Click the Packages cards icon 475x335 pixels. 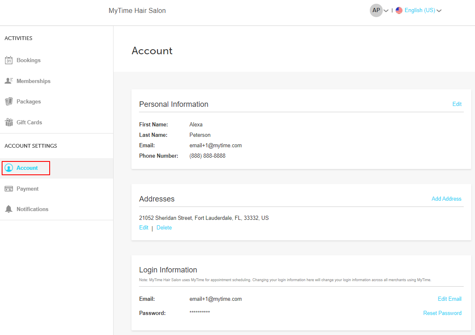9,101
